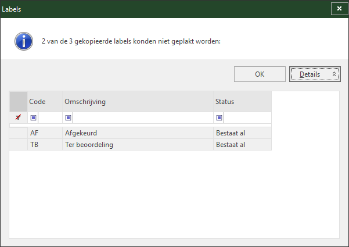Click the blue information icon
Viewport: 349px width, 247px height.
pos(24,41)
